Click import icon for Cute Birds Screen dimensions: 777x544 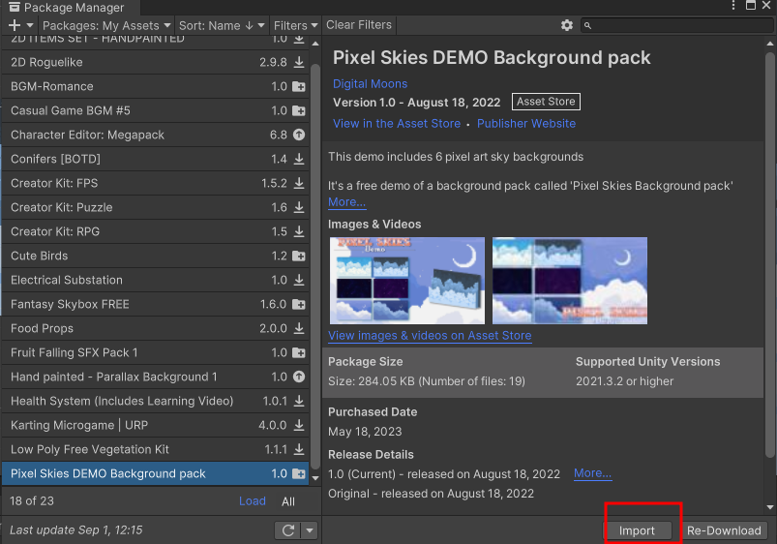(299, 256)
